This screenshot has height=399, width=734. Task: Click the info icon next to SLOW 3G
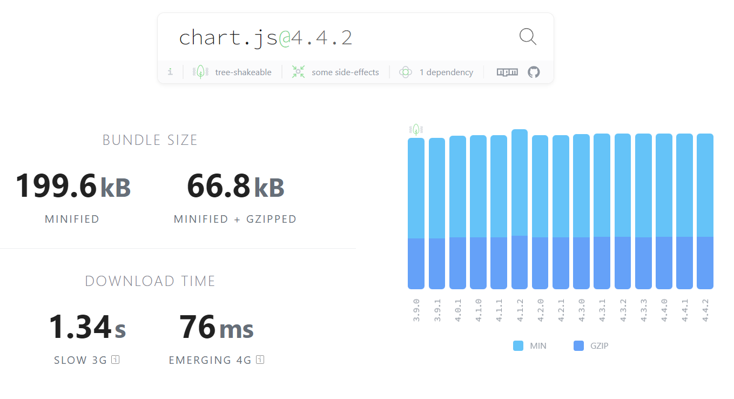[x=115, y=360]
